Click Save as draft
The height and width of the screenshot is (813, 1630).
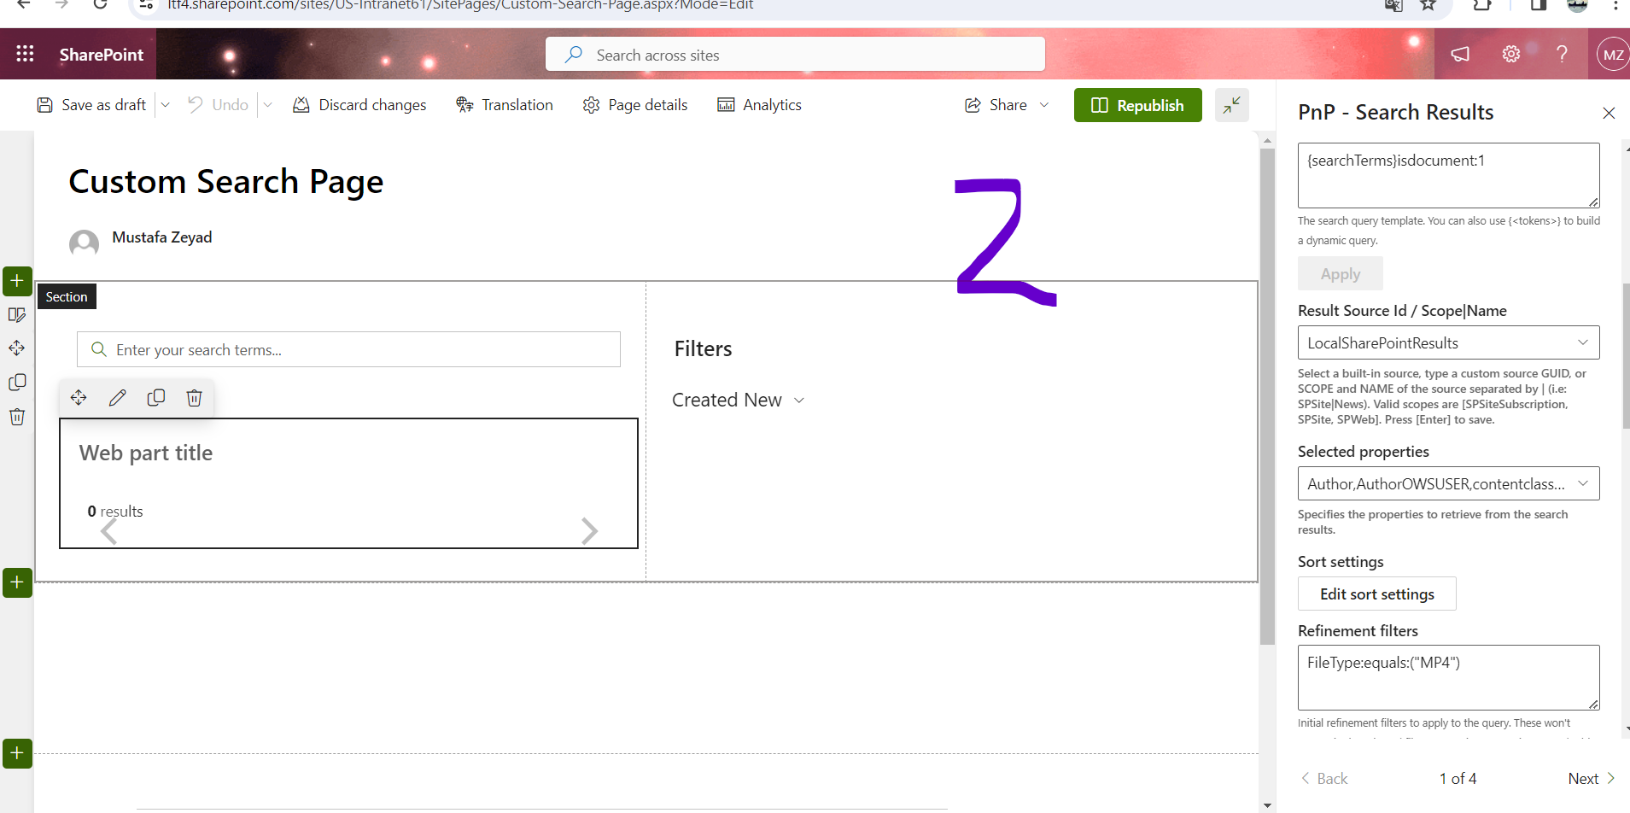click(91, 104)
